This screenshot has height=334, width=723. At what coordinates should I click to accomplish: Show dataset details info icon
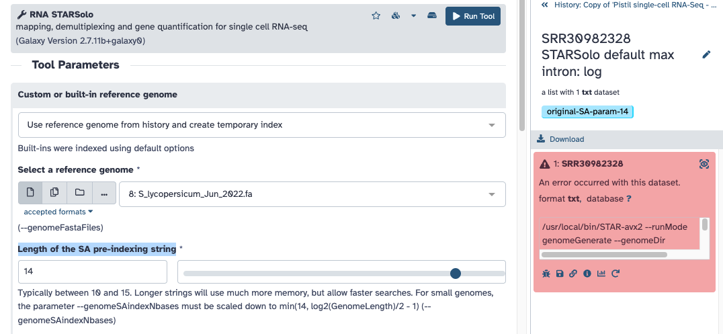point(587,274)
